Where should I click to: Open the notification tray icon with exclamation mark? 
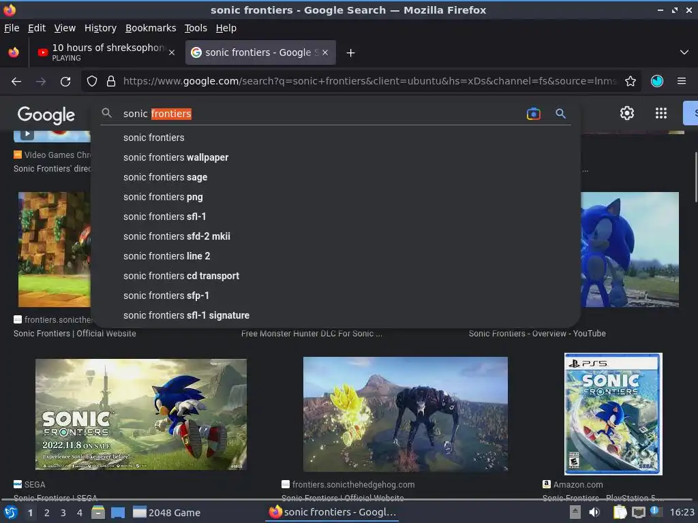point(656,511)
